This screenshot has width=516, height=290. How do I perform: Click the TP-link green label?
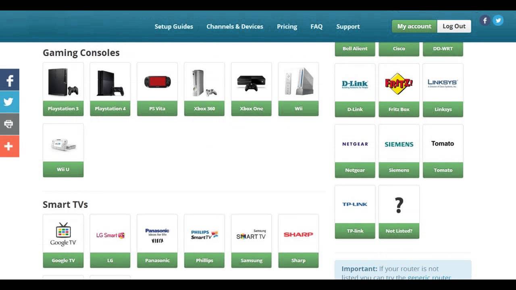pyautogui.click(x=355, y=231)
